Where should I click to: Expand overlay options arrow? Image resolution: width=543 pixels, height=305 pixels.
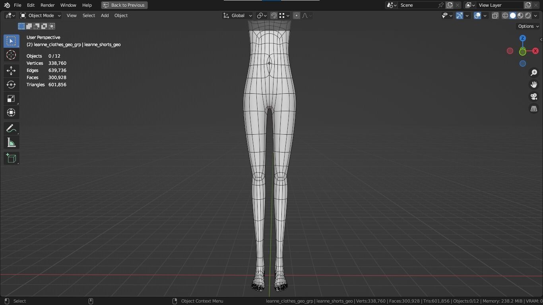[x=485, y=15]
